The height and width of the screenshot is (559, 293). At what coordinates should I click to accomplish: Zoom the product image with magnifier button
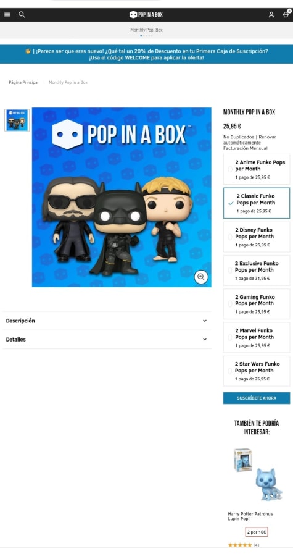(201, 277)
